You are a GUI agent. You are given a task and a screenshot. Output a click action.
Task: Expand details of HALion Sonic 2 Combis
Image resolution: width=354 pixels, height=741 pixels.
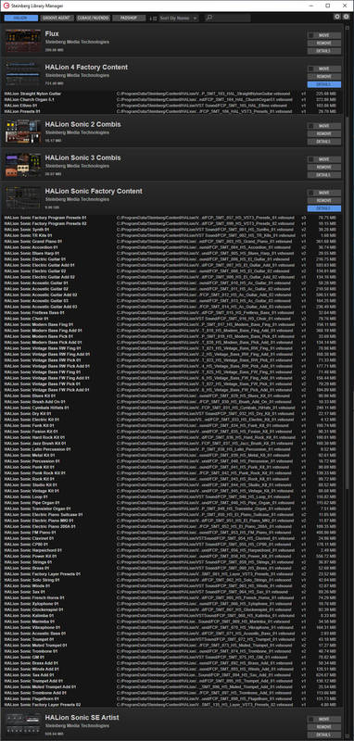click(x=324, y=142)
